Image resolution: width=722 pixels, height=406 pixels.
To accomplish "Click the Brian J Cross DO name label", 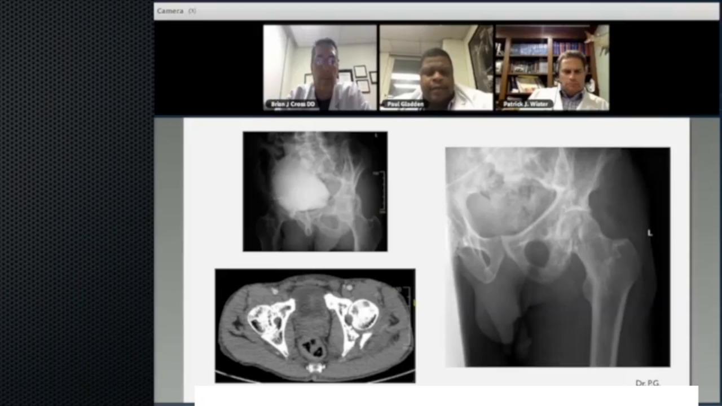I will (293, 104).
